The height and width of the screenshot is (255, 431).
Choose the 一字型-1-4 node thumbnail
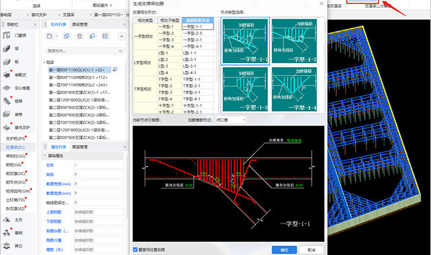tap(294, 89)
